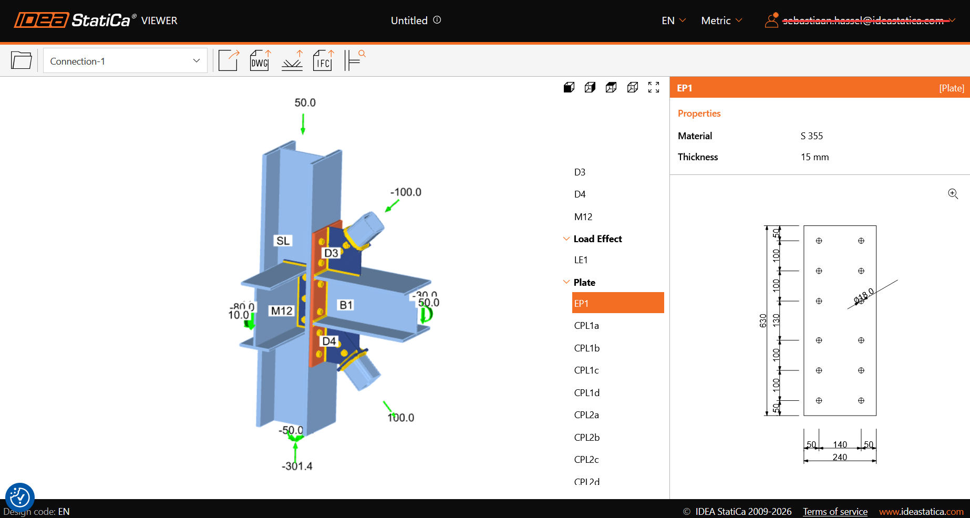Zoom into the EP1 plate drawing
This screenshot has height=518, width=970.
point(953,194)
